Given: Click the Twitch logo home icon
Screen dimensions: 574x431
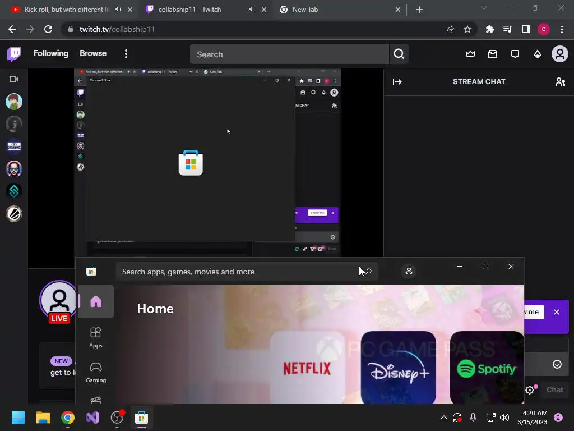Looking at the screenshot, I should (14, 54).
